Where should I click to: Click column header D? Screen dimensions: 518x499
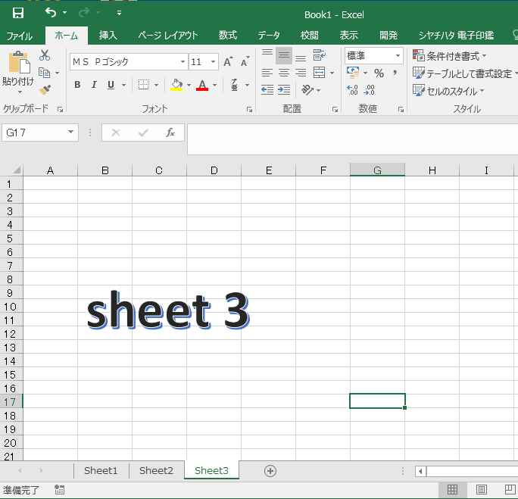coord(214,170)
